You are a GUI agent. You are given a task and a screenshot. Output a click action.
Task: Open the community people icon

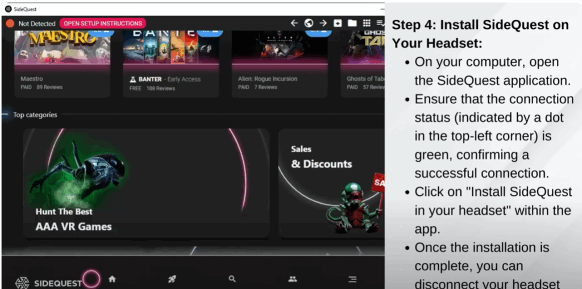pyautogui.click(x=293, y=279)
